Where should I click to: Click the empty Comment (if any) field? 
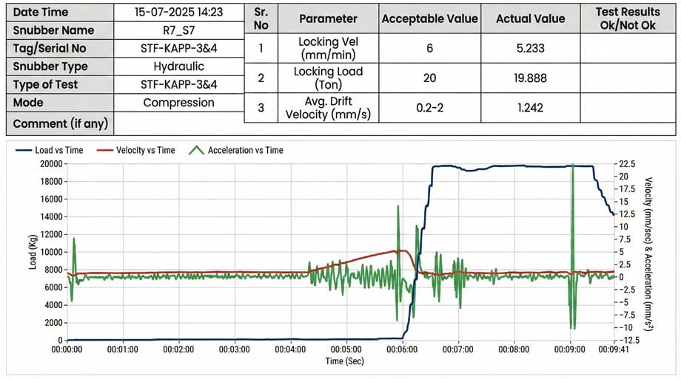(x=178, y=123)
